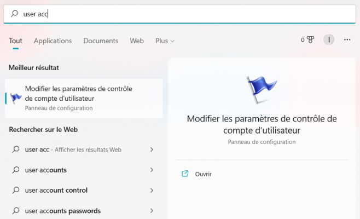
Task: Switch to the Applications tab
Action: tap(53, 41)
